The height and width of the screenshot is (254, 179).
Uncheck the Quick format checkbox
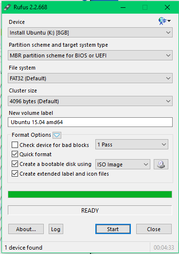15,154
